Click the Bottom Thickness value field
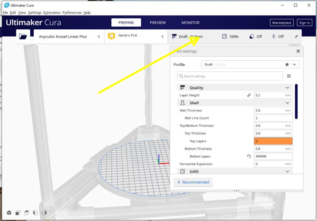 [273, 149]
